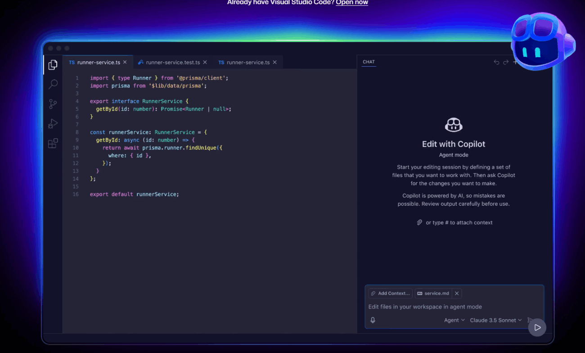
Task: Click the paperclip icon beside attach context hint
Action: pyautogui.click(x=419, y=222)
